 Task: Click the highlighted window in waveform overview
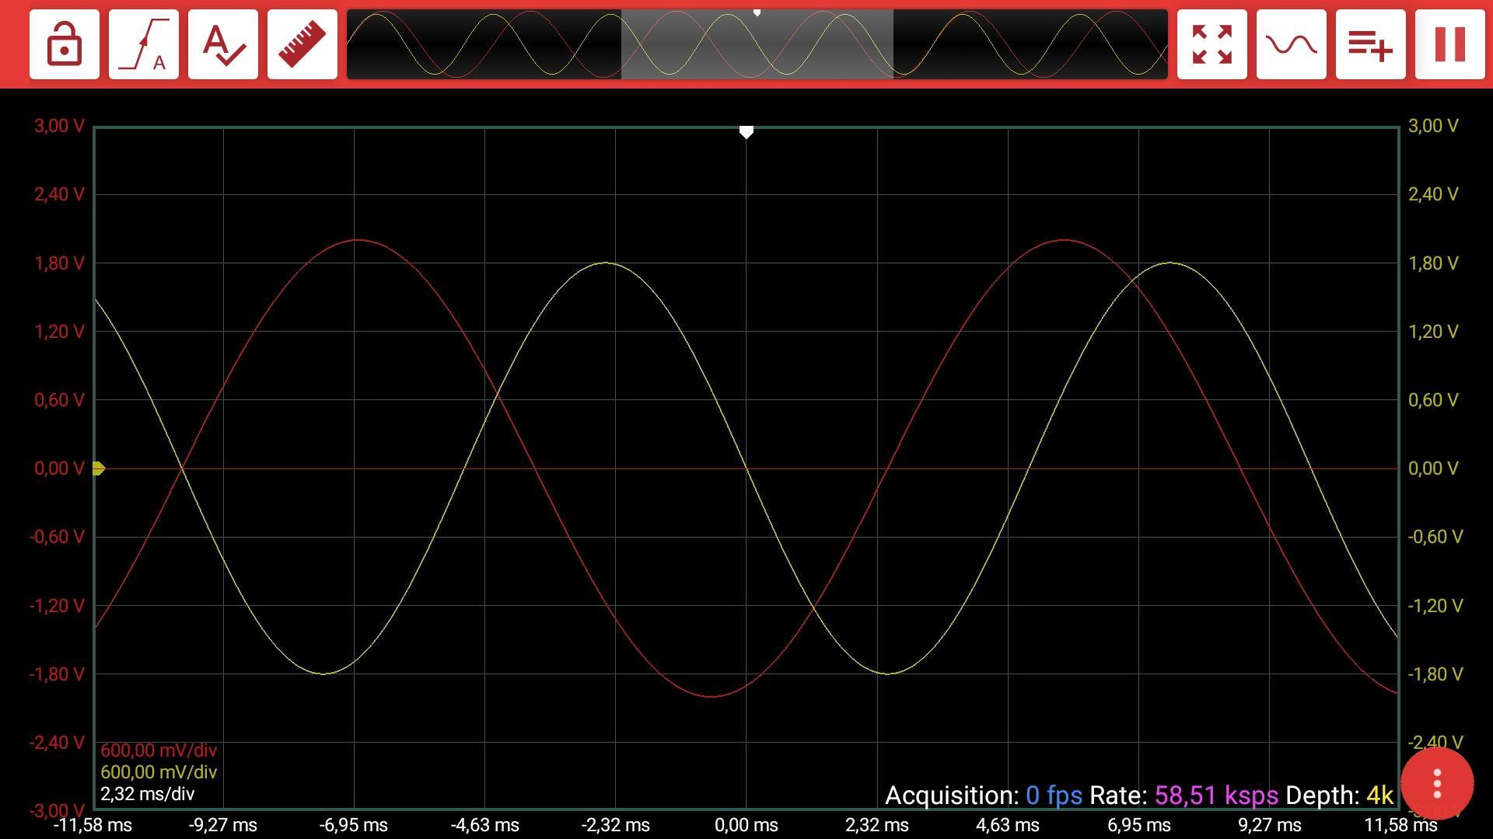(x=757, y=44)
